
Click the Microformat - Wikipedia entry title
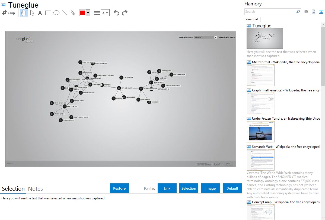(286, 62)
